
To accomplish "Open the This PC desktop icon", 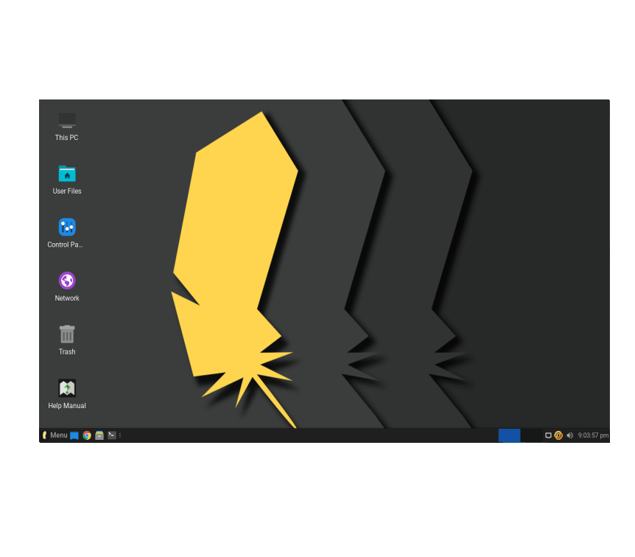I will [67, 120].
